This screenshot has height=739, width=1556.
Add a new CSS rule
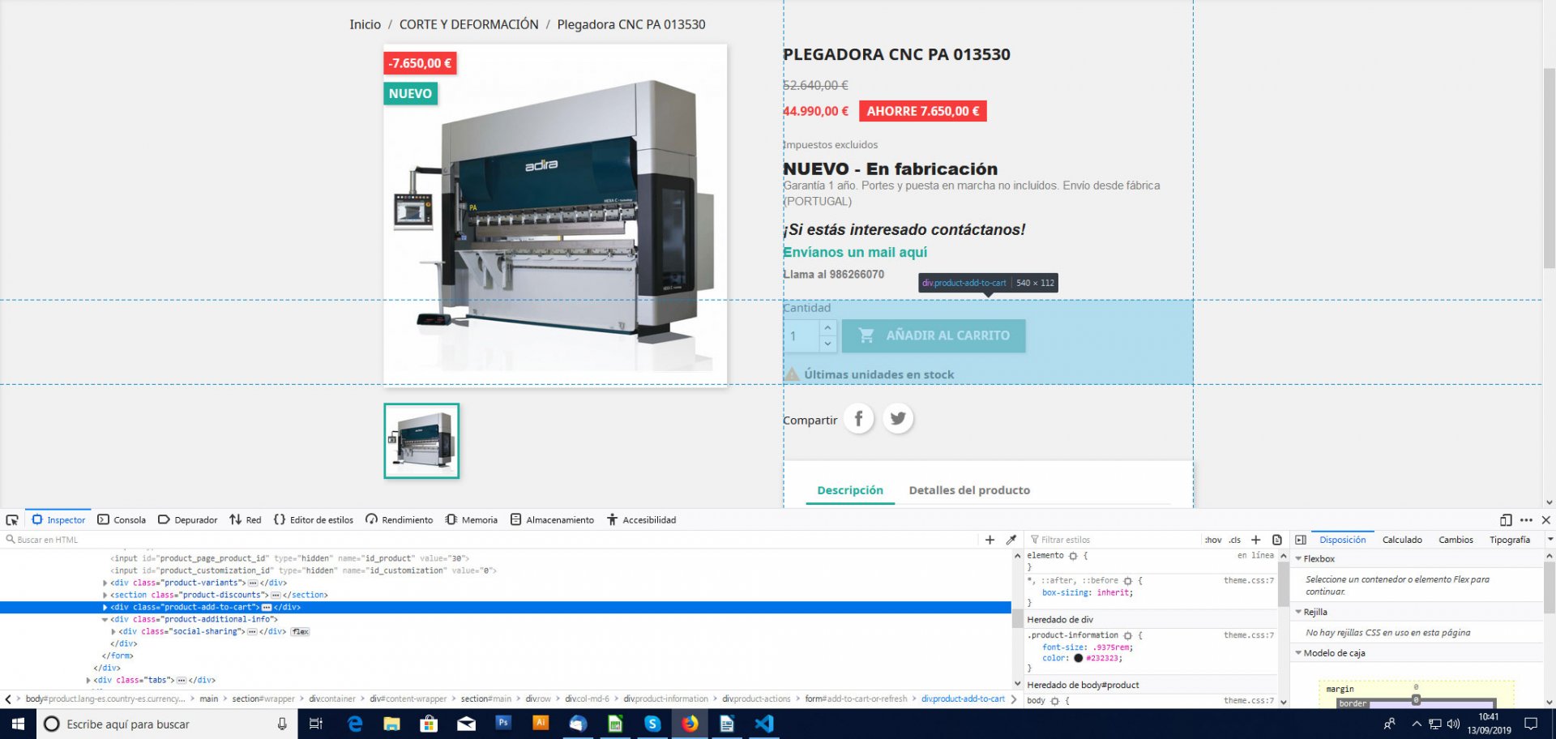pos(1255,540)
